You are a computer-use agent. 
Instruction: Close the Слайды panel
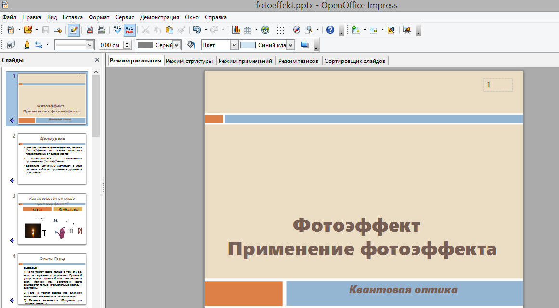pos(97,60)
